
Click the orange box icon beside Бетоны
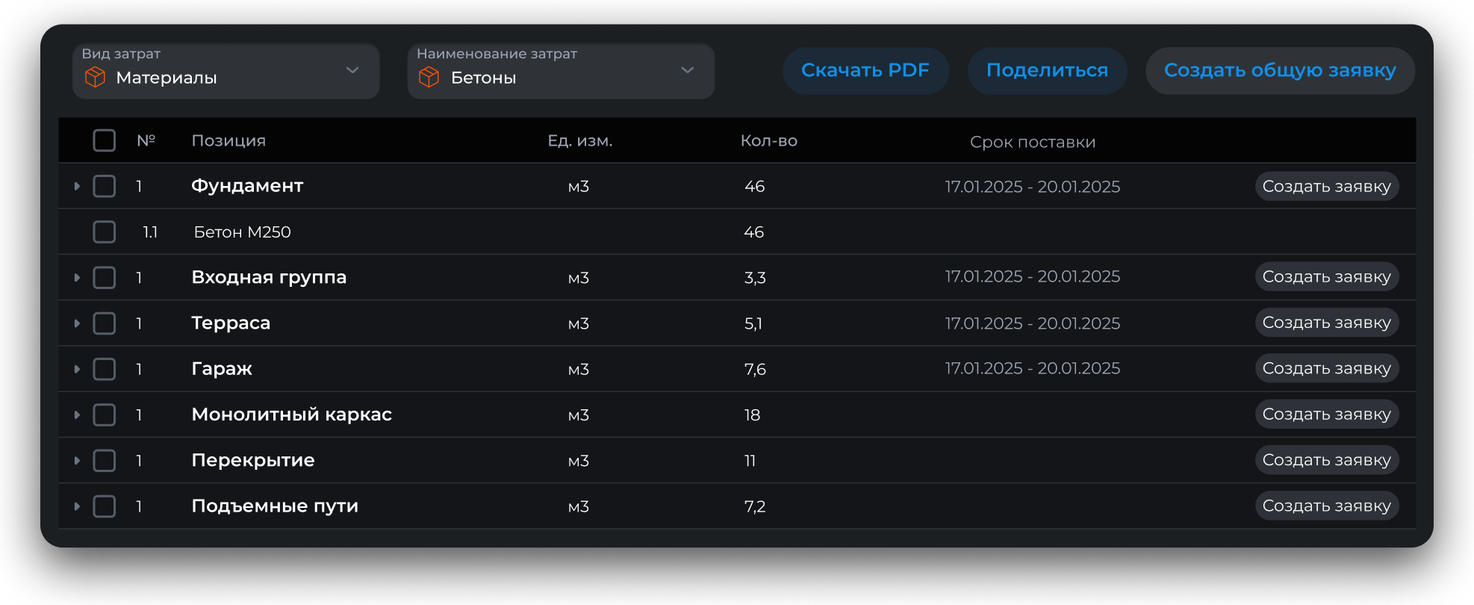pos(429,77)
